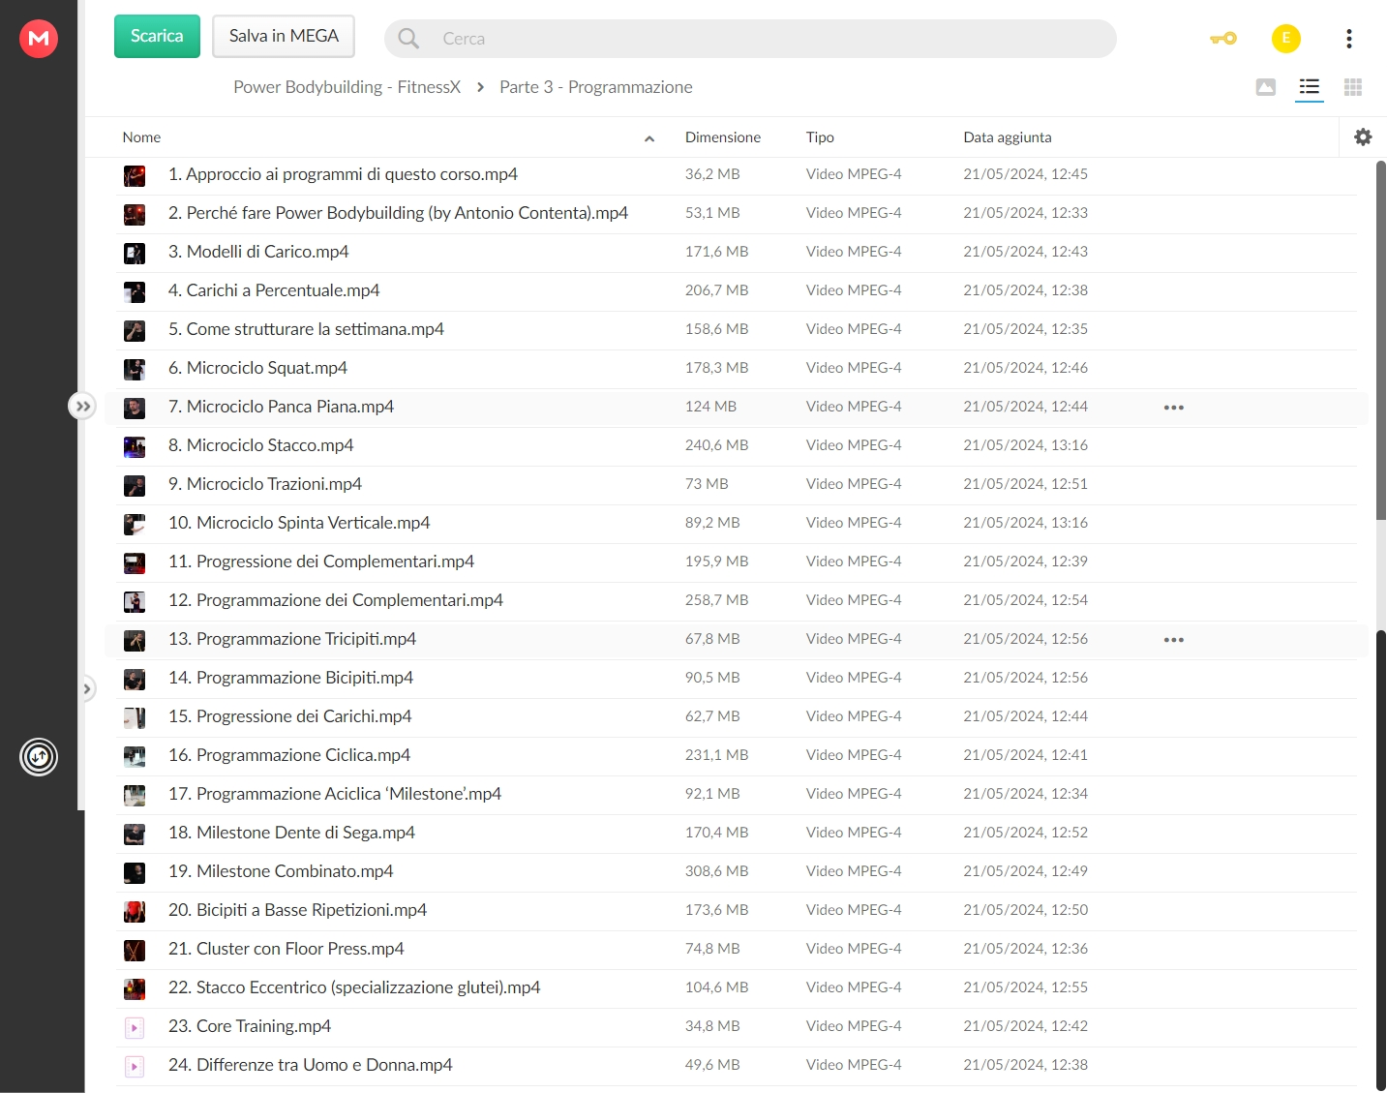This screenshot has height=1093, width=1387.
Task: Open transfers circular arrows icon in sidebar
Action: tap(39, 757)
